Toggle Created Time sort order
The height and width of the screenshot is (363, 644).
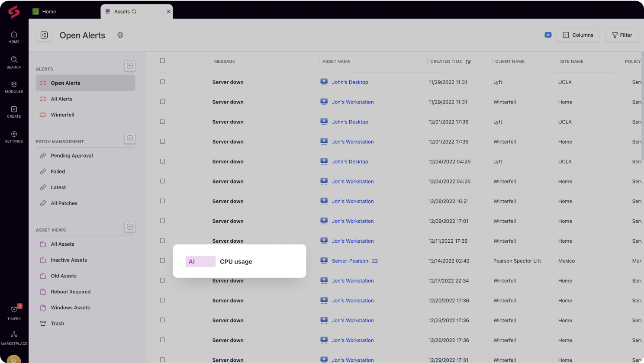tap(469, 61)
